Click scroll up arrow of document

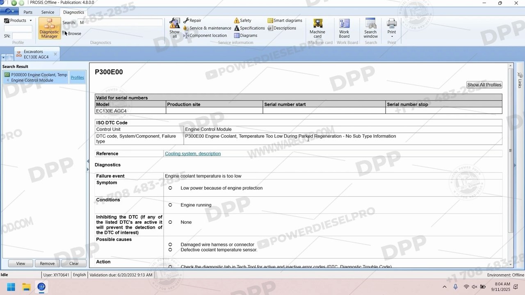tap(511, 66)
